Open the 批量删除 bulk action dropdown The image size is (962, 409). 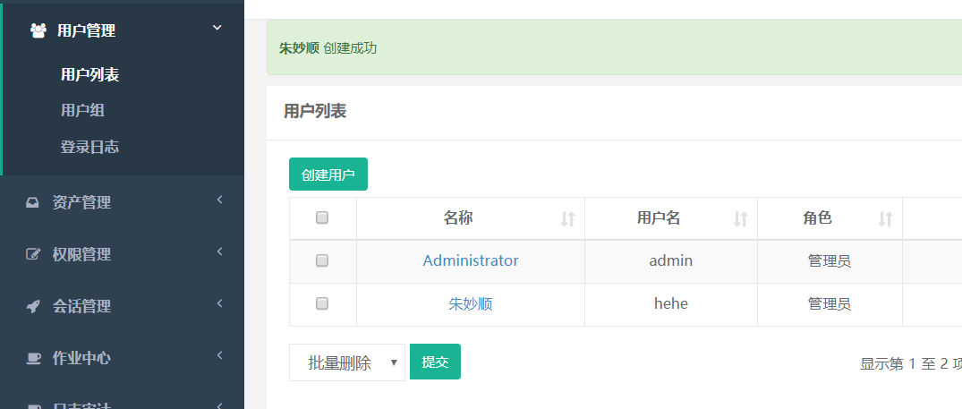pos(347,362)
